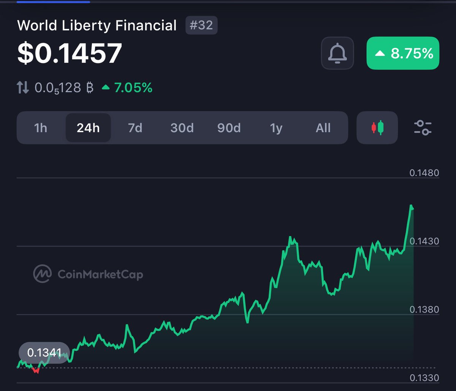Image resolution: width=456 pixels, height=391 pixels.
Task: Click the 0.1341 opening price label
Action: pyautogui.click(x=44, y=353)
